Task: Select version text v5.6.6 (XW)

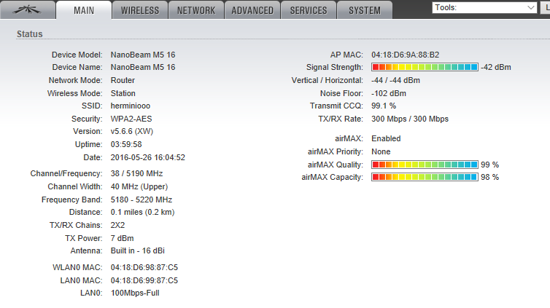Action: click(132, 131)
